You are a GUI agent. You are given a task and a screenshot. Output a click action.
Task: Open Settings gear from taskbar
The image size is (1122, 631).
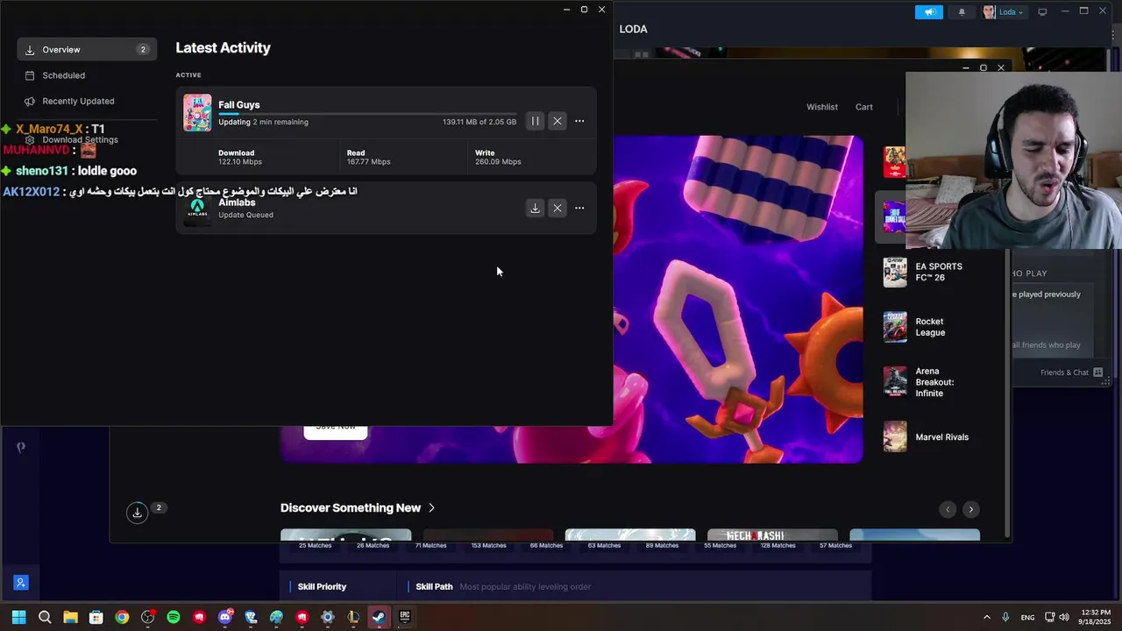coord(328,617)
